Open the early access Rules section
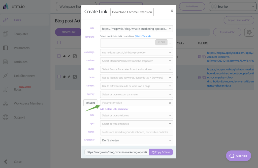Image resolution: width=258 pixels, height=168 pixels. (20, 89)
